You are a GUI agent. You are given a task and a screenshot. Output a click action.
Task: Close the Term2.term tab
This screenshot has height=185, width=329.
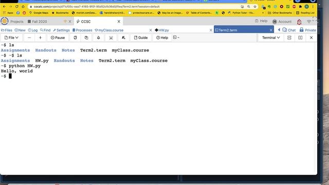click(x=271, y=30)
